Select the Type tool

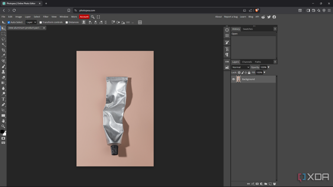pos(3,99)
